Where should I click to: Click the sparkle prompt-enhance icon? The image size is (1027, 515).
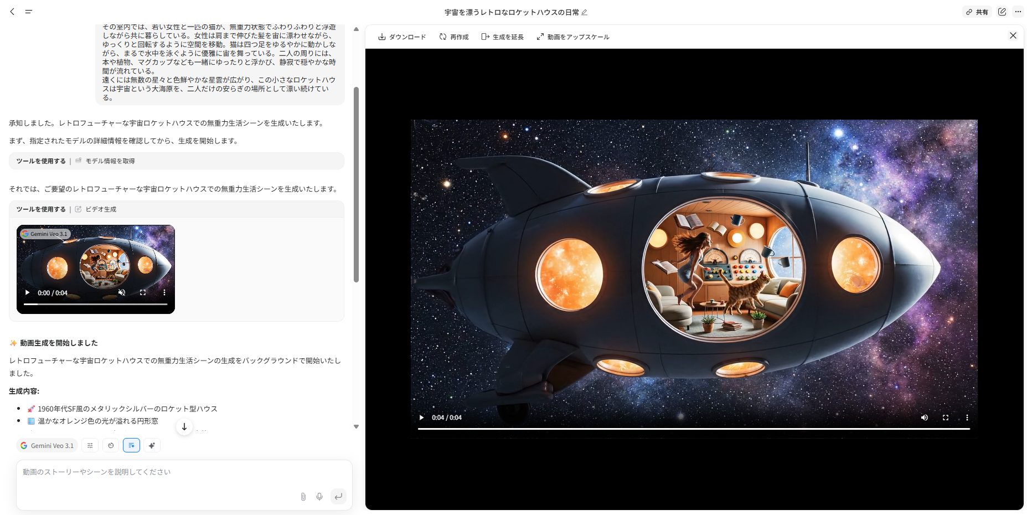coord(152,445)
